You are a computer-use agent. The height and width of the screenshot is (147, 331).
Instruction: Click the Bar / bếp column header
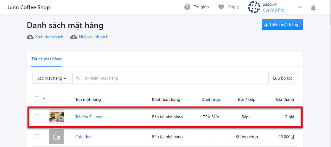point(247,99)
